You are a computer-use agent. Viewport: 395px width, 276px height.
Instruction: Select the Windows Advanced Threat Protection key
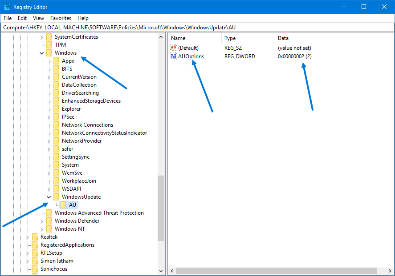pyautogui.click(x=99, y=213)
